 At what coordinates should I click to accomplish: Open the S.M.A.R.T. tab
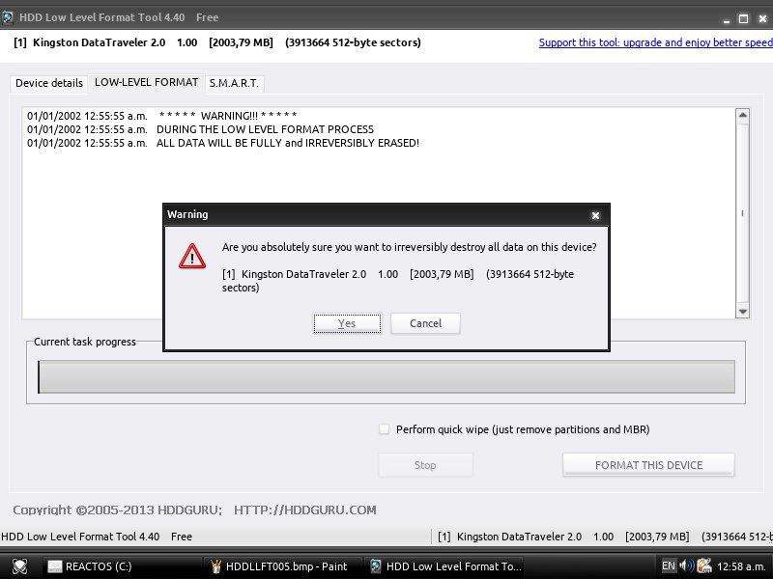[234, 83]
